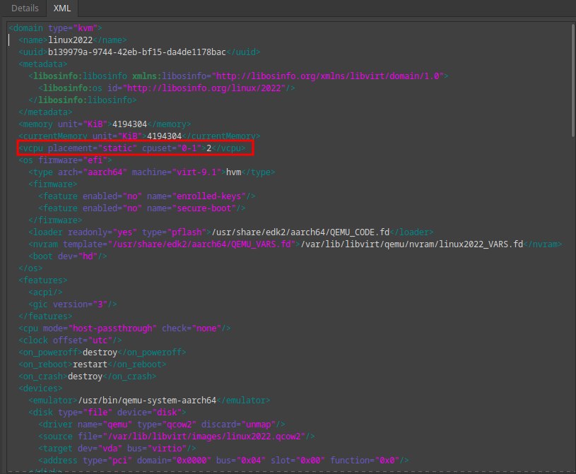576x474 pixels.
Task: Click the vcpu placement static line
Action: tap(132, 148)
